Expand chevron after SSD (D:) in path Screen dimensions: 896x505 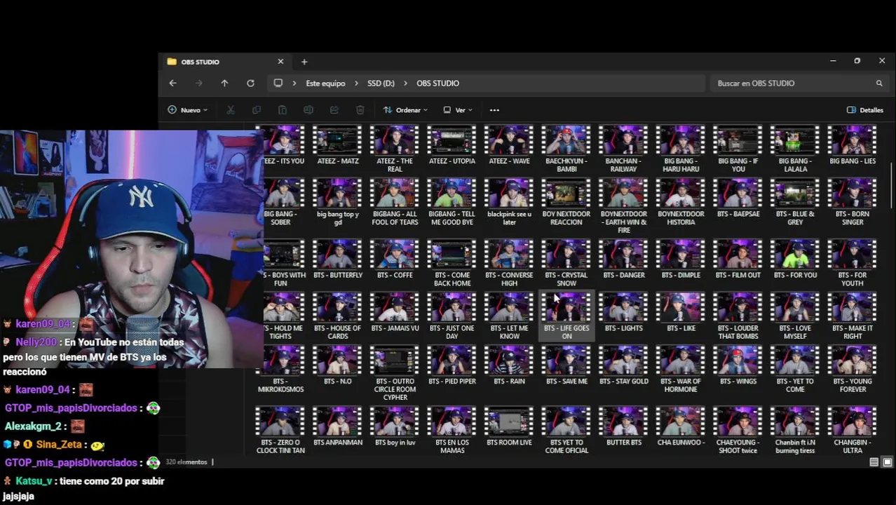(405, 83)
